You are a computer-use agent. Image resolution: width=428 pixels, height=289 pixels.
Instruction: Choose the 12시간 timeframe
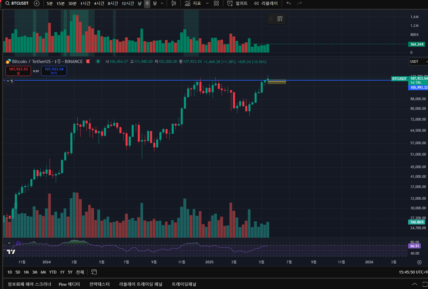128,4
